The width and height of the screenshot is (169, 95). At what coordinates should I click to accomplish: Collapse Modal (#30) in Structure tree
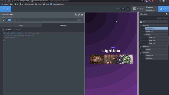(141, 46)
